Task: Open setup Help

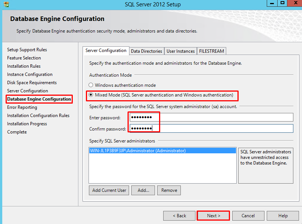Action: [x=283, y=216]
